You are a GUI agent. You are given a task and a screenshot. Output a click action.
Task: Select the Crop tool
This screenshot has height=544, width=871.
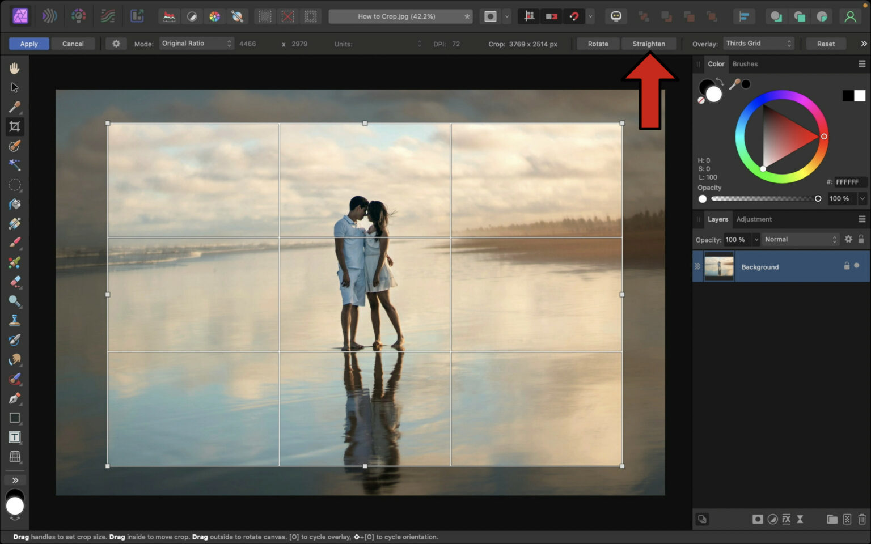[x=15, y=126]
